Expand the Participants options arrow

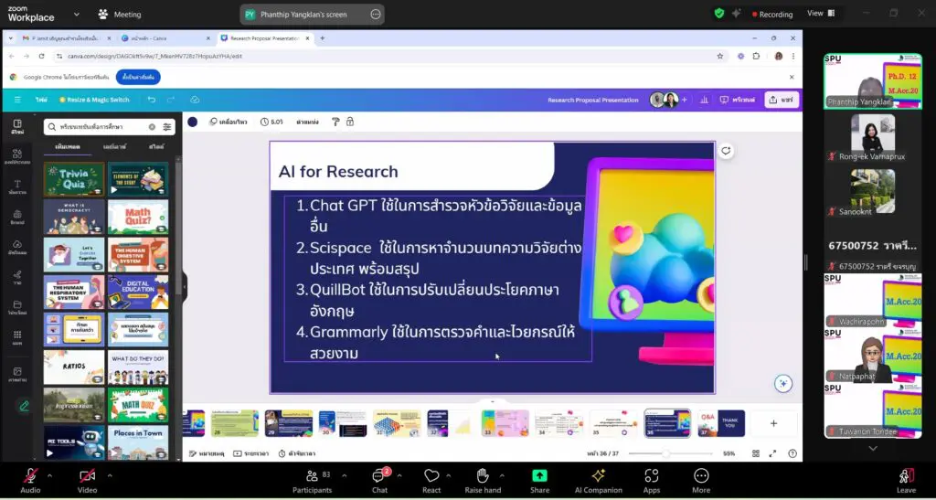344,475
